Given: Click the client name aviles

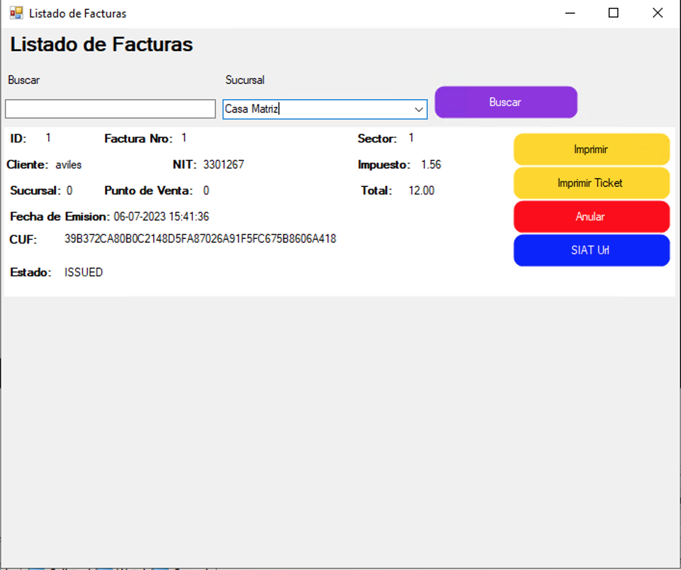Looking at the screenshot, I should 68,165.
